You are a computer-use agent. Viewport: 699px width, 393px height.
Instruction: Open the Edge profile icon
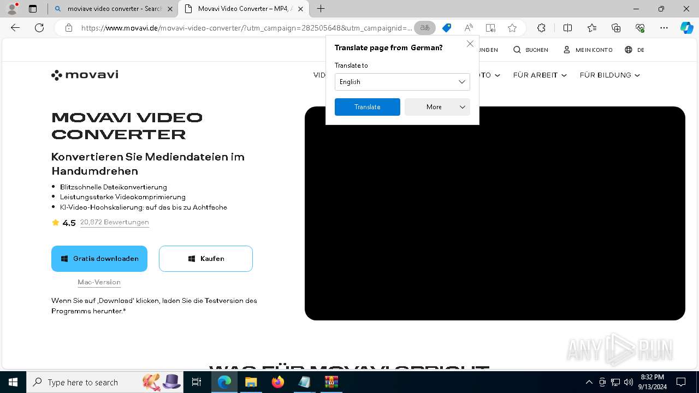[12, 9]
